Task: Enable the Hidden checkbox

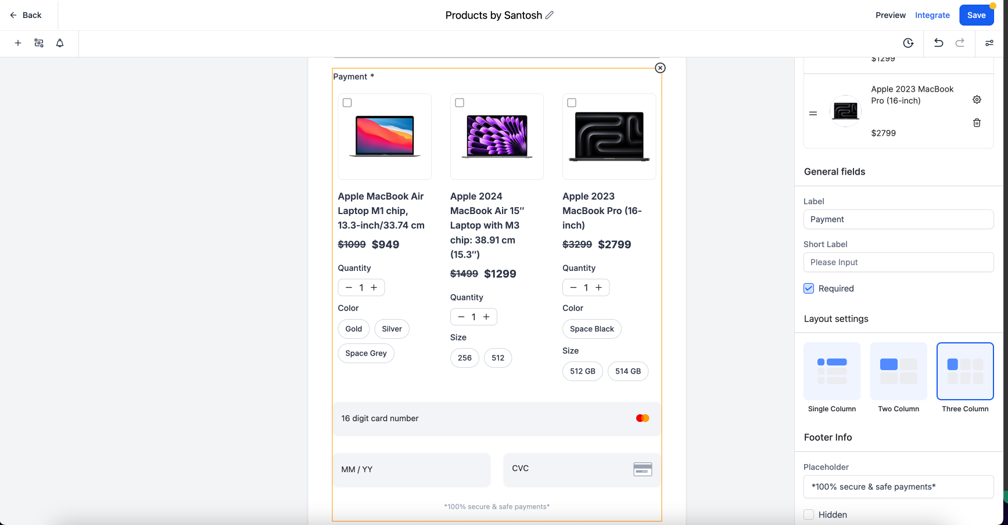Action: click(x=809, y=515)
